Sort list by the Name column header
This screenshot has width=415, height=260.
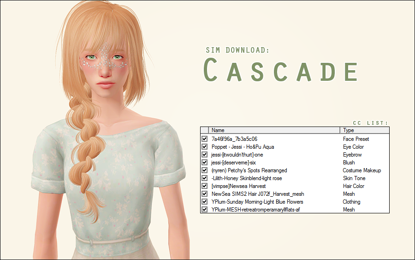274,130
